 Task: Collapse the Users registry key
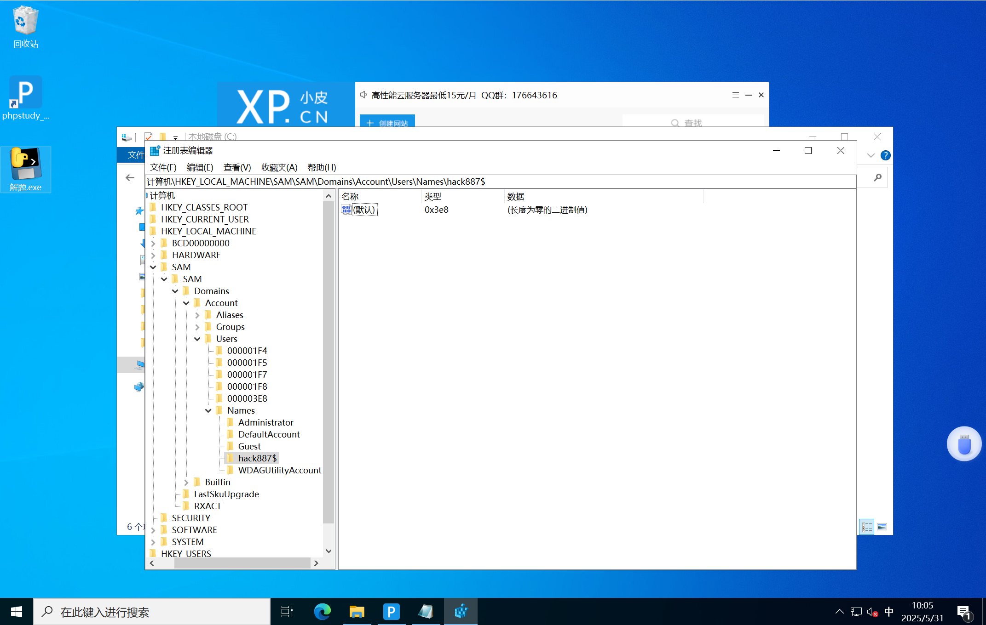[197, 339]
